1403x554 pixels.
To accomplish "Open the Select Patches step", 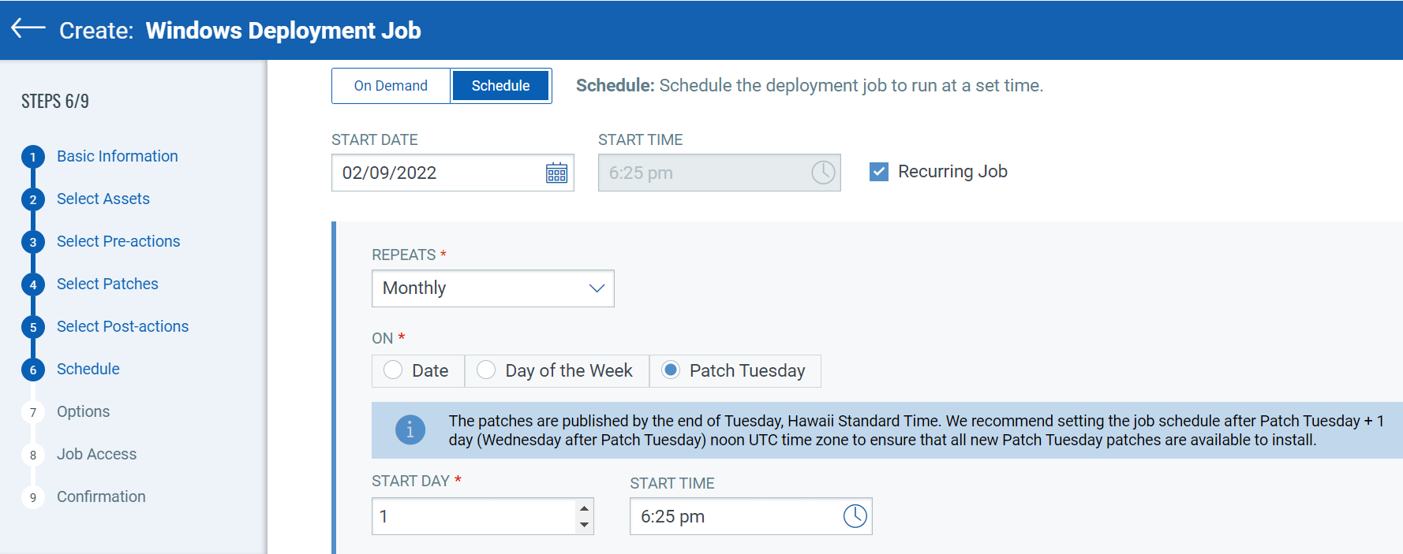I will [x=107, y=284].
